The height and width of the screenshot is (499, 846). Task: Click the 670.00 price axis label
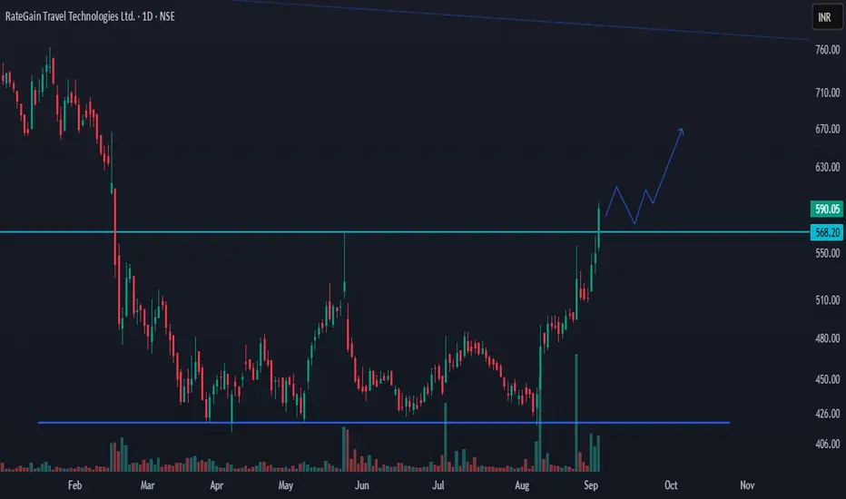[827, 129]
